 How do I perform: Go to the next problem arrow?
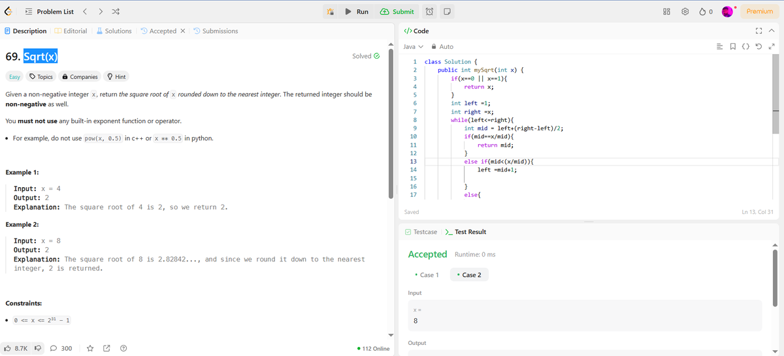pyautogui.click(x=100, y=12)
